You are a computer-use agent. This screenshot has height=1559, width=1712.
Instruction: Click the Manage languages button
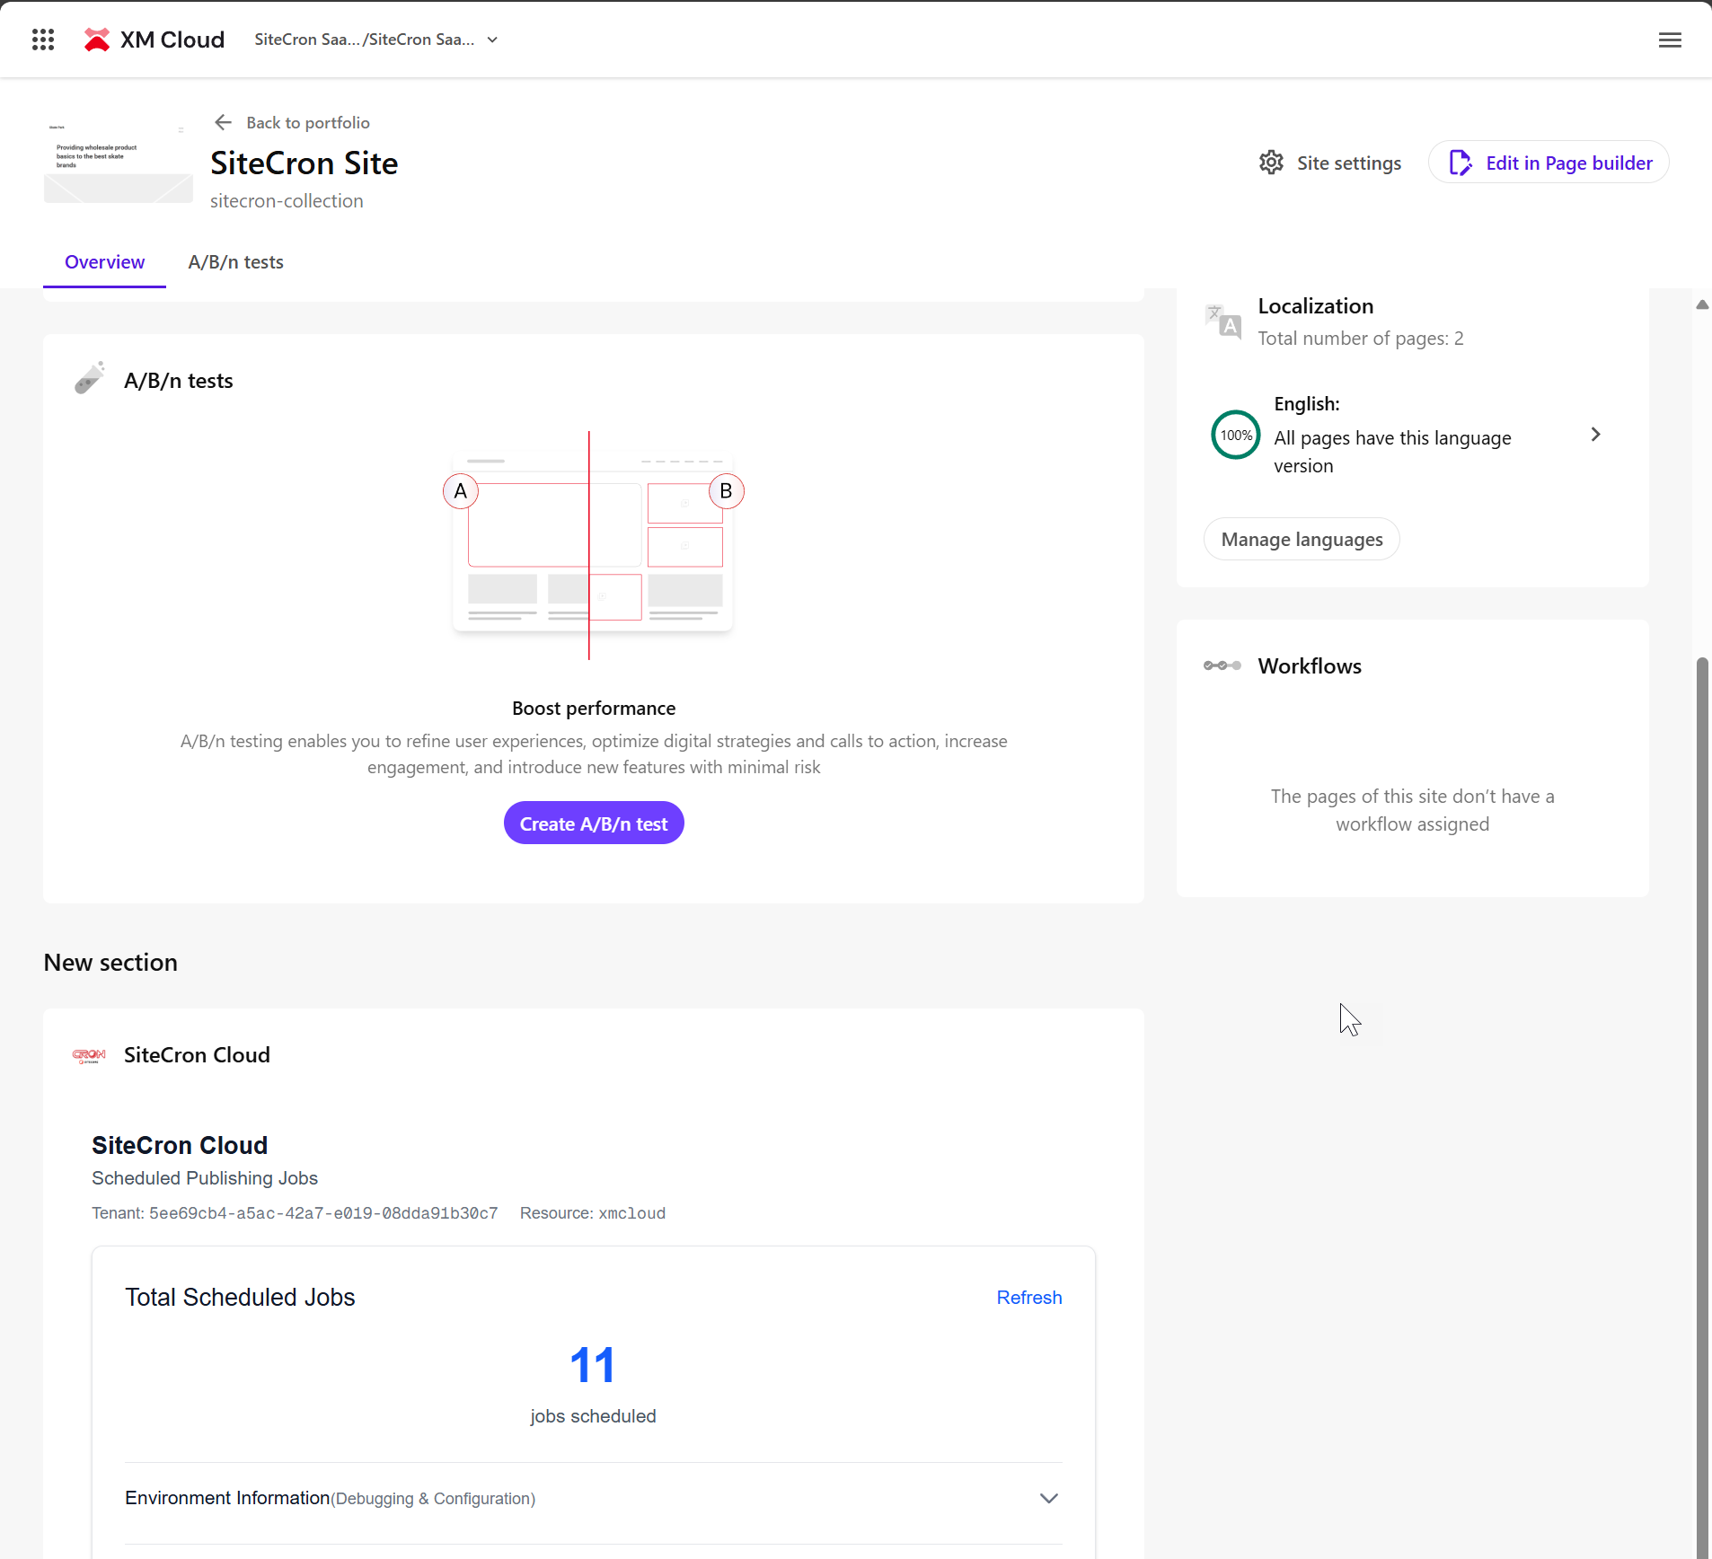pos(1302,540)
